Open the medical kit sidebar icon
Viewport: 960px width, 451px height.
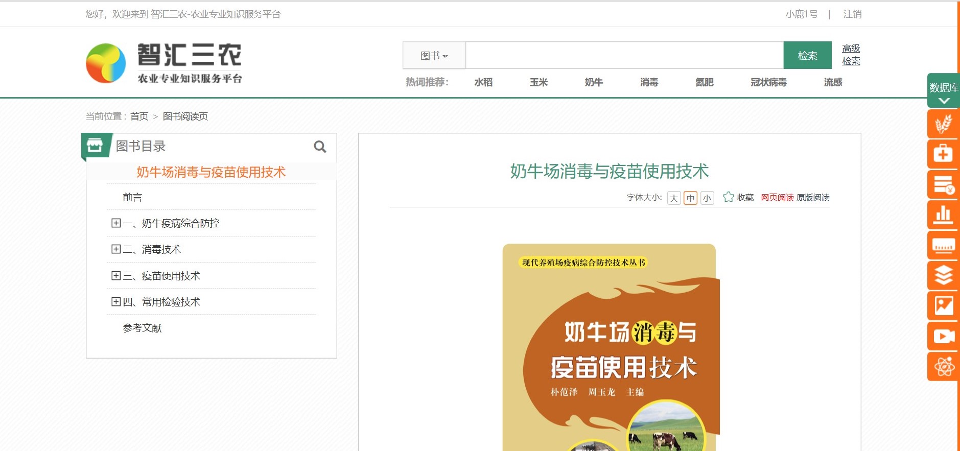[943, 154]
